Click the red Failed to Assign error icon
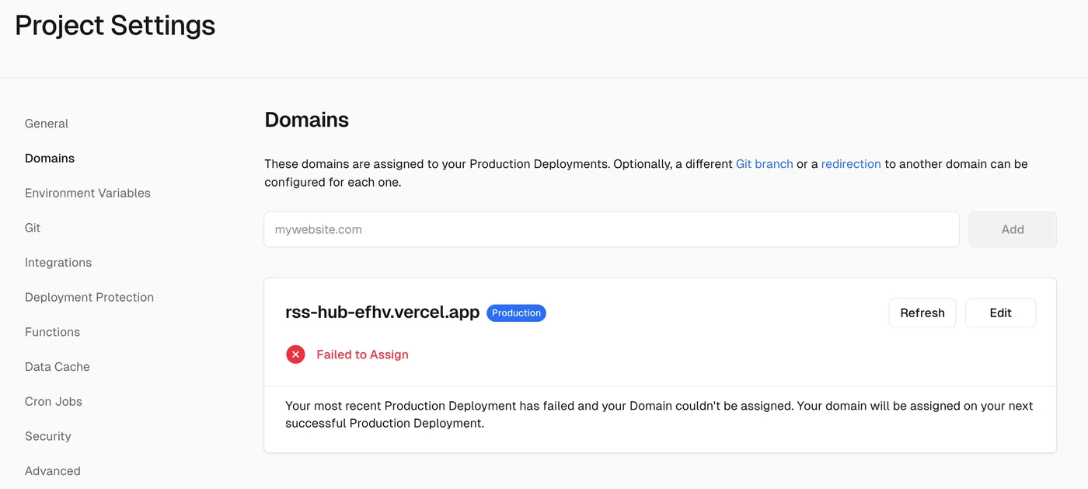 point(295,355)
